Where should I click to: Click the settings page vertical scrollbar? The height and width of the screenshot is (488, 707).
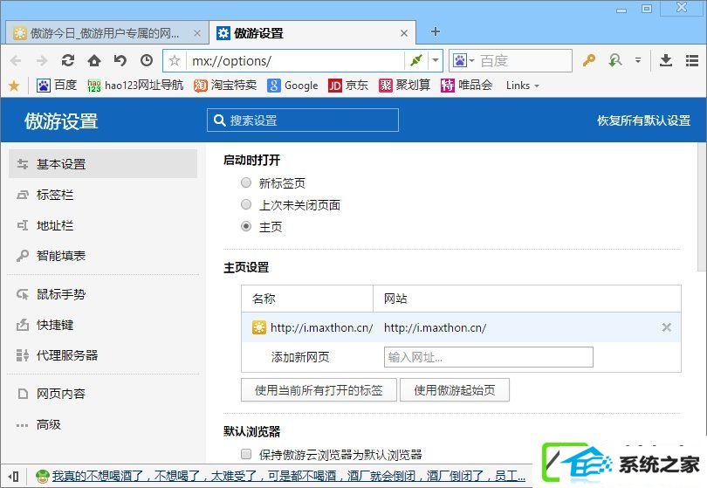(701, 208)
